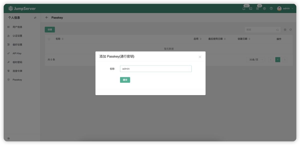The height and width of the screenshot is (145, 300).
Task: Open the help question mark icon
Action: (271, 8)
